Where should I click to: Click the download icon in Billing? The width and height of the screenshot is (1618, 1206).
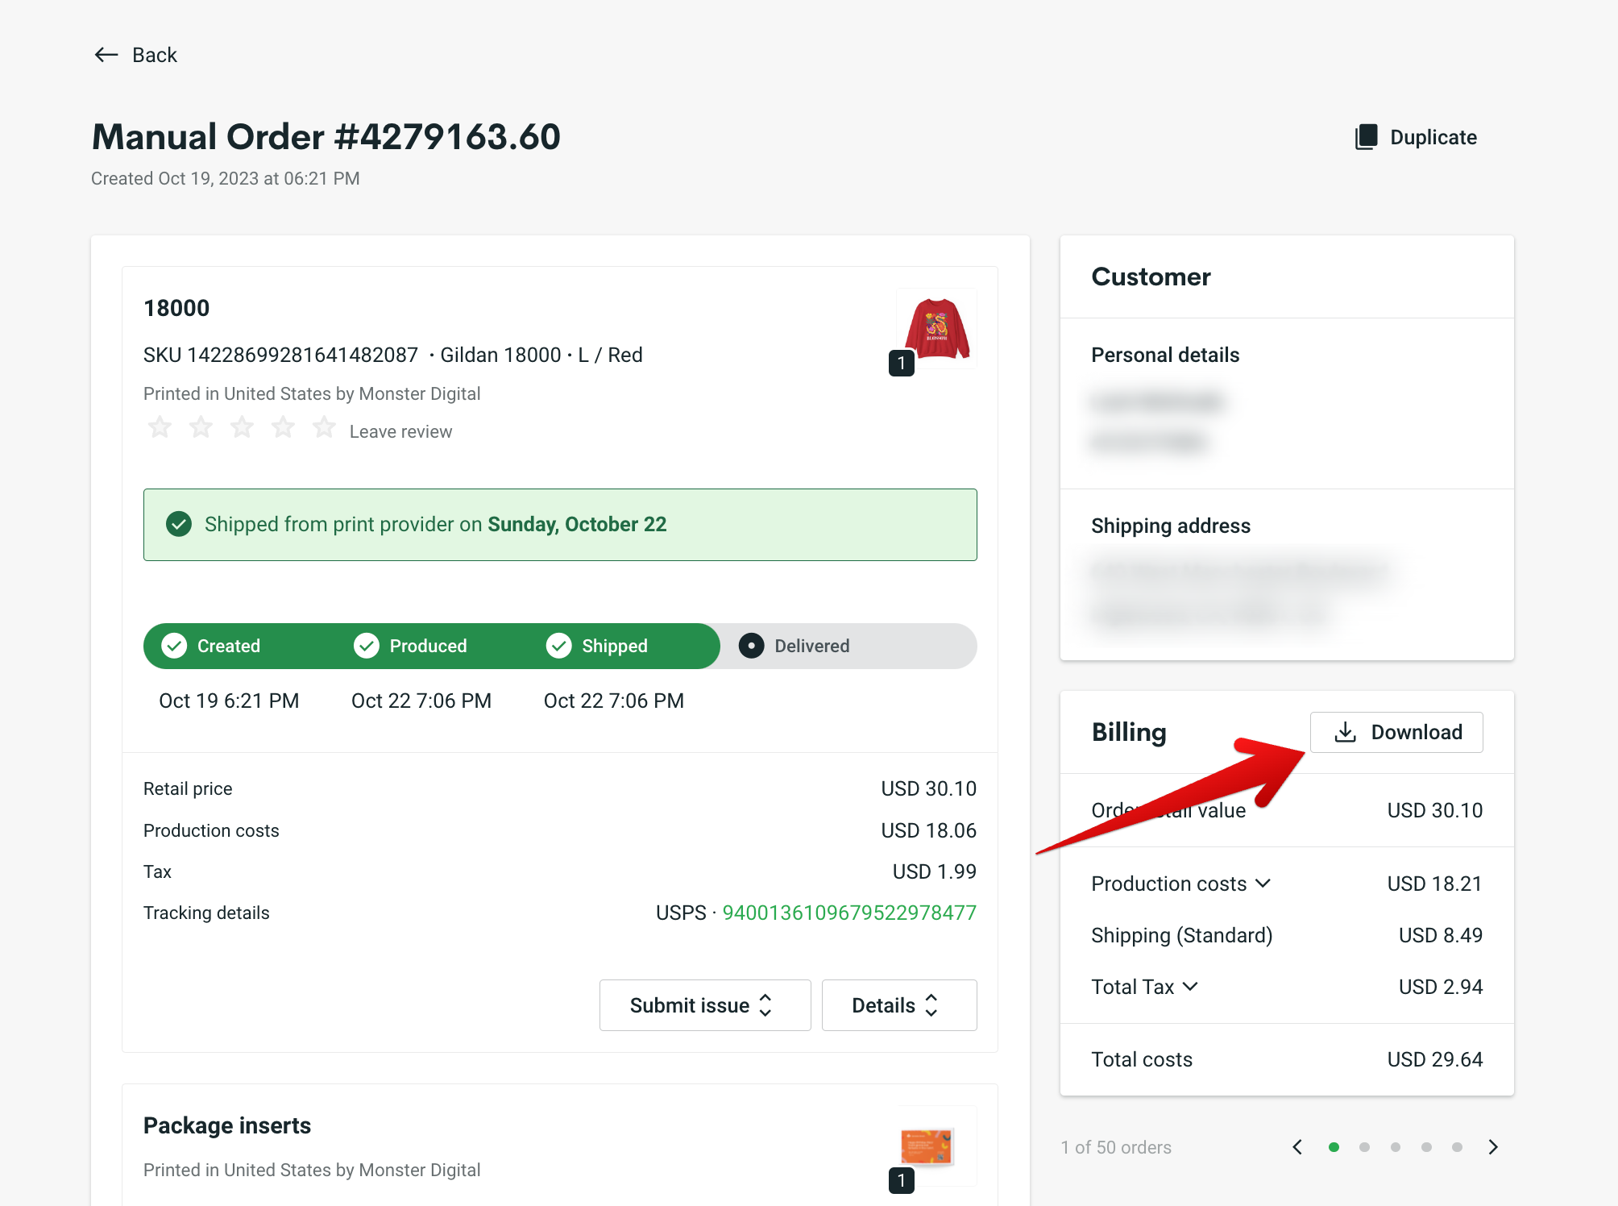click(1344, 732)
